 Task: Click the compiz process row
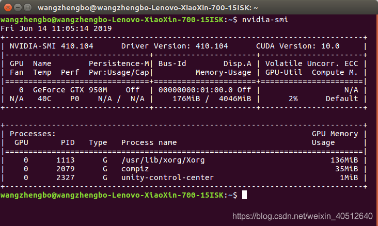click(184, 169)
